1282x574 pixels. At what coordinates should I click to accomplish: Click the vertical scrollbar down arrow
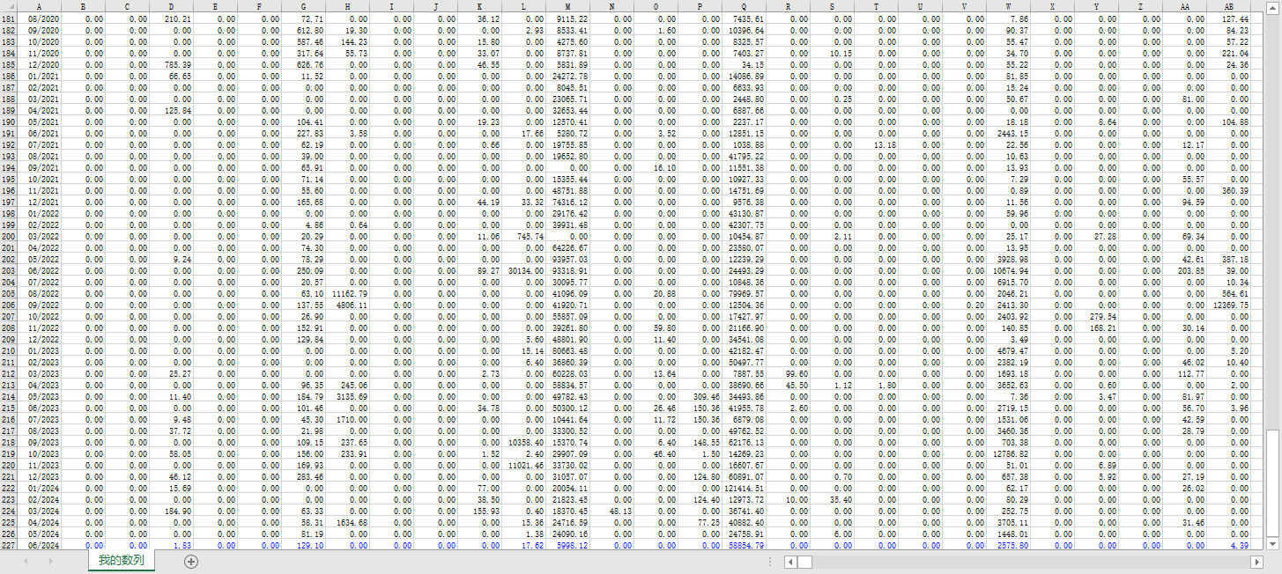click(x=1274, y=545)
